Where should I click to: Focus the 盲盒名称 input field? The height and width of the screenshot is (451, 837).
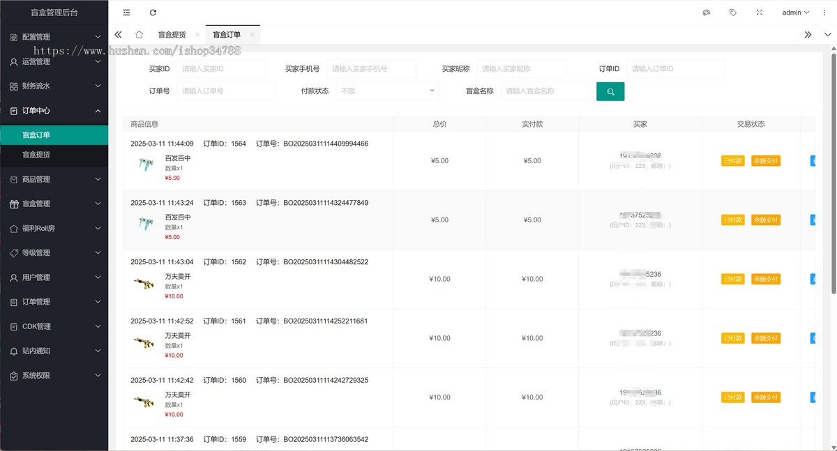coord(545,91)
